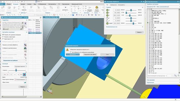Click the postprocessor icon at the program panel bottom

175,75
